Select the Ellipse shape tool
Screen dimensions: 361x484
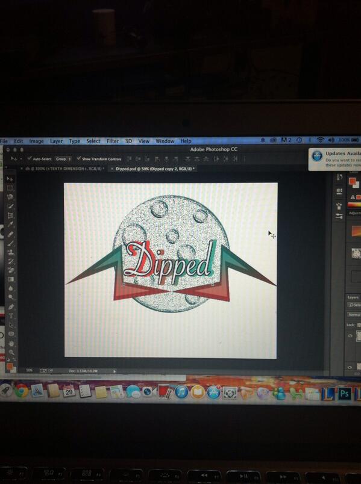point(11,334)
